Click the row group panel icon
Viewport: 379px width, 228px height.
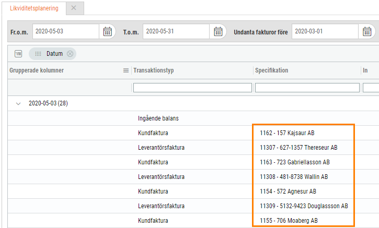point(18,54)
